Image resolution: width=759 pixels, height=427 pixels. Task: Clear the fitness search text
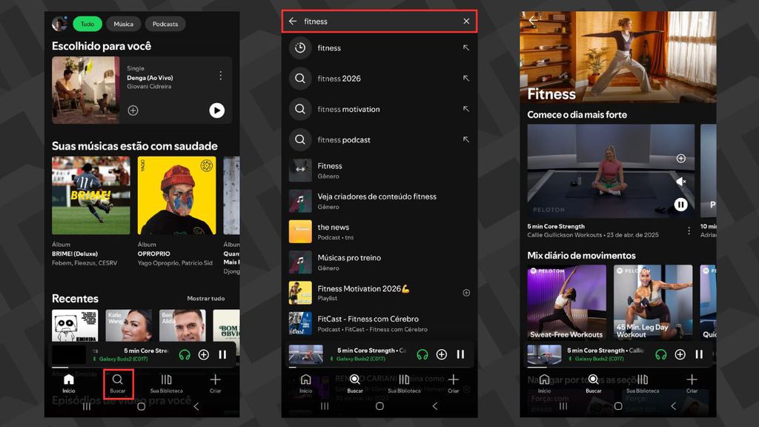pos(466,21)
